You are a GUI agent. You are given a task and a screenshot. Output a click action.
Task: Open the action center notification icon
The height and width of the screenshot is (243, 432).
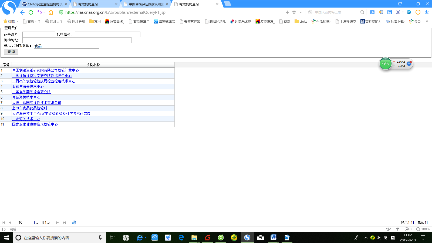pos(423,238)
